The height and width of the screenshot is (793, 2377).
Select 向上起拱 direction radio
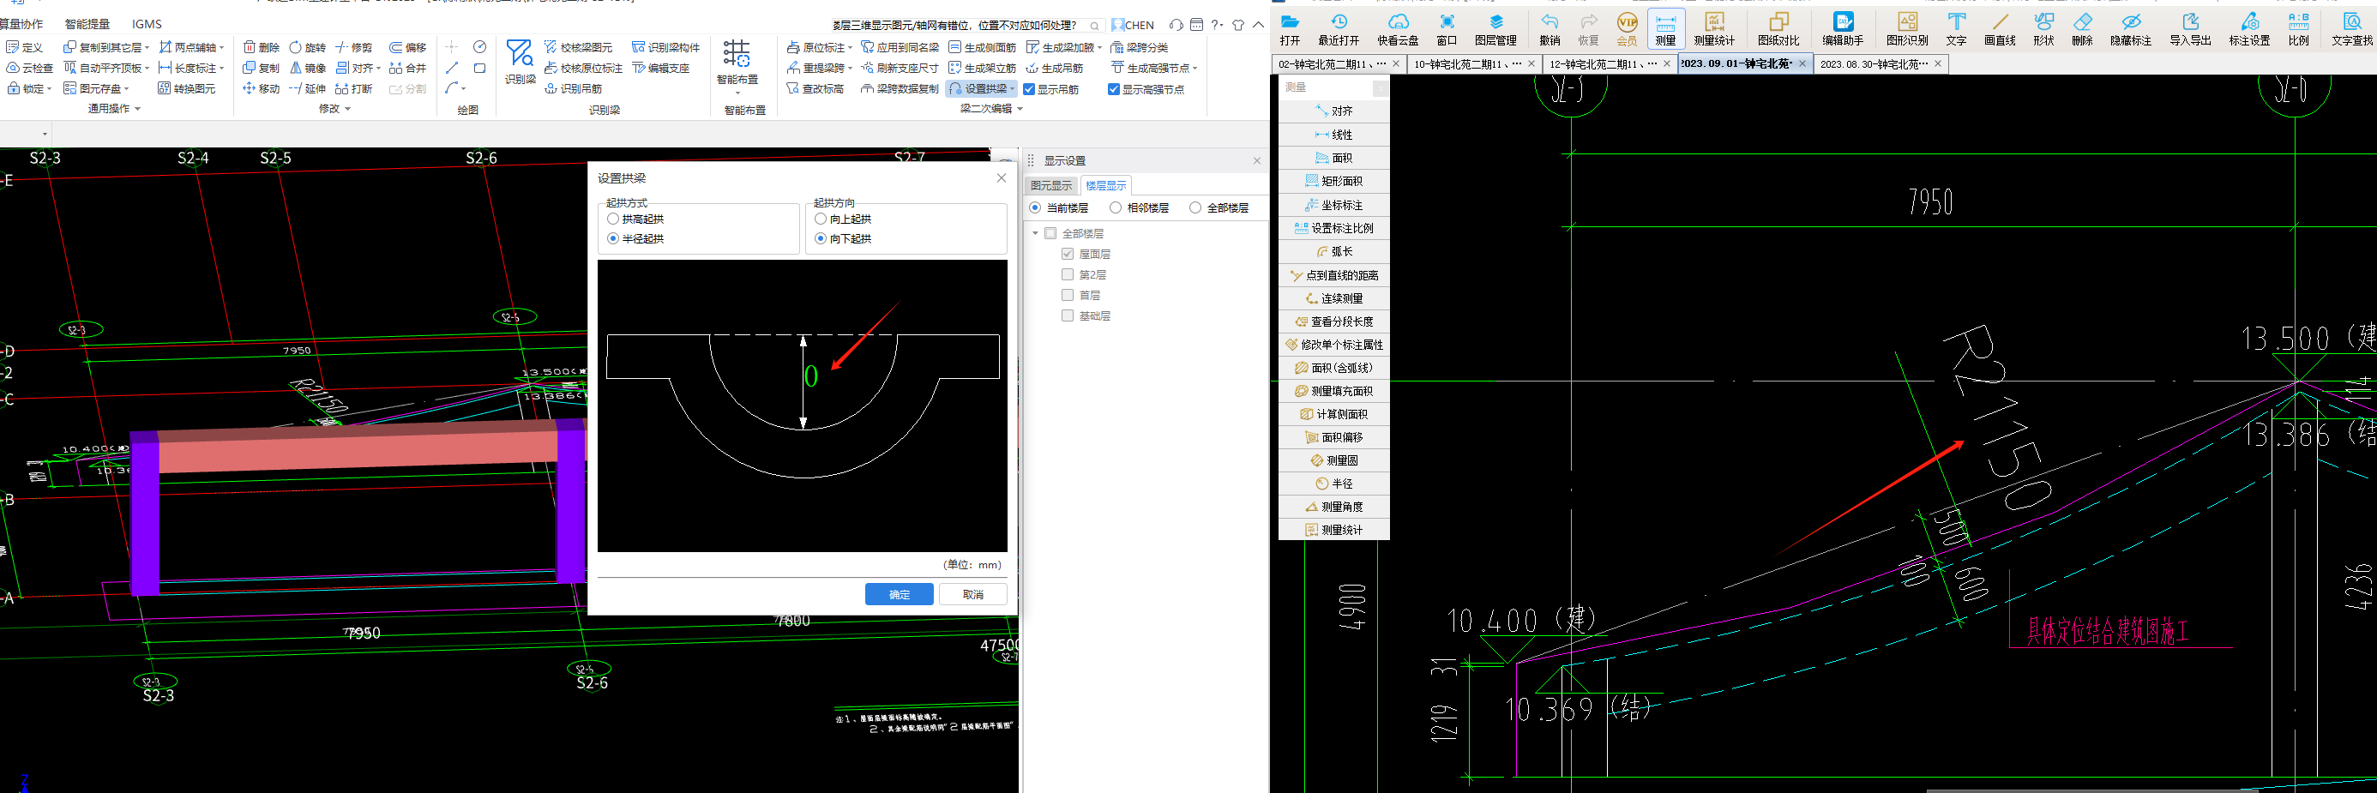point(844,219)
